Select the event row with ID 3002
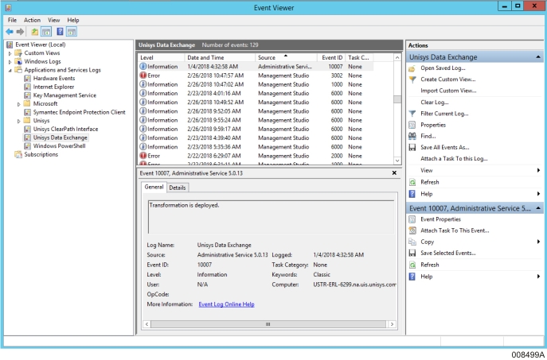The width and height of the screenshot is (547, 360). pyautogui.click(x=256, y=75)
